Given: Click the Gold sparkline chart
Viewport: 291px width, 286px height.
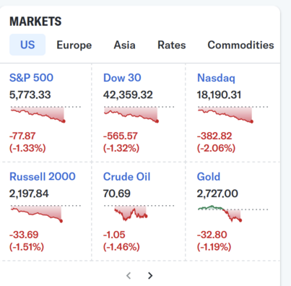Looking at the screenshot, I should click(x=233, y=214).
